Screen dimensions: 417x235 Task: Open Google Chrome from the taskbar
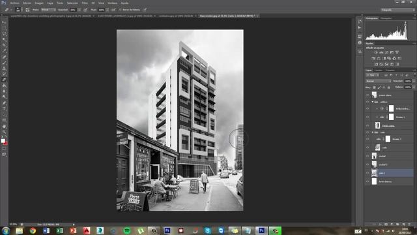click(33, 230)
